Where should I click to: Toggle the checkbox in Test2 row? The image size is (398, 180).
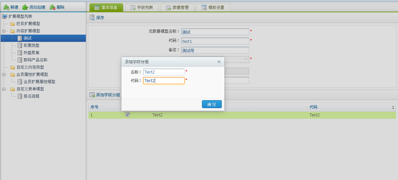pyautogui.click(x=128, y=115)
